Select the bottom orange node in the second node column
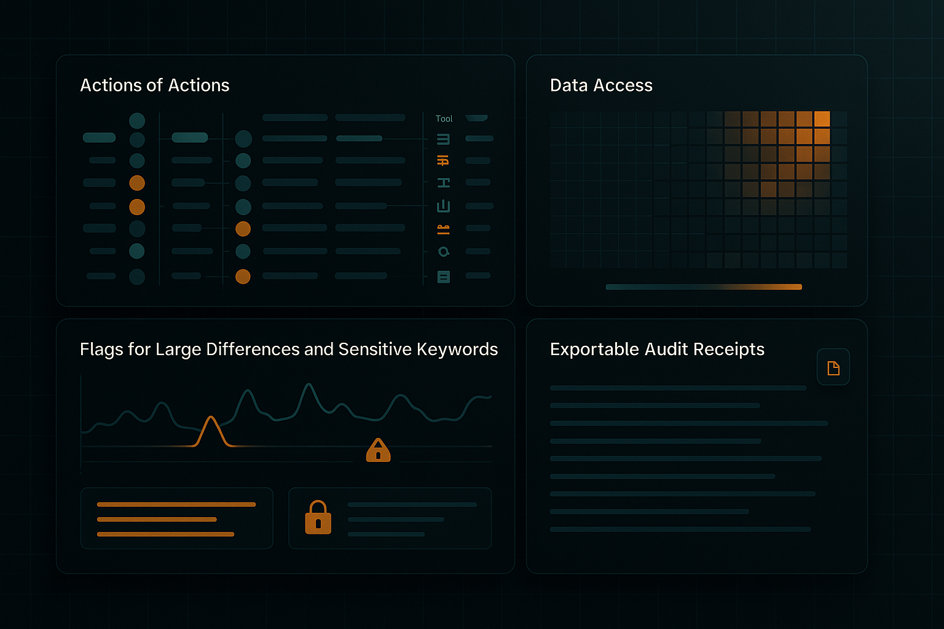This screenshot has width=944, height=629. [243, 276]
